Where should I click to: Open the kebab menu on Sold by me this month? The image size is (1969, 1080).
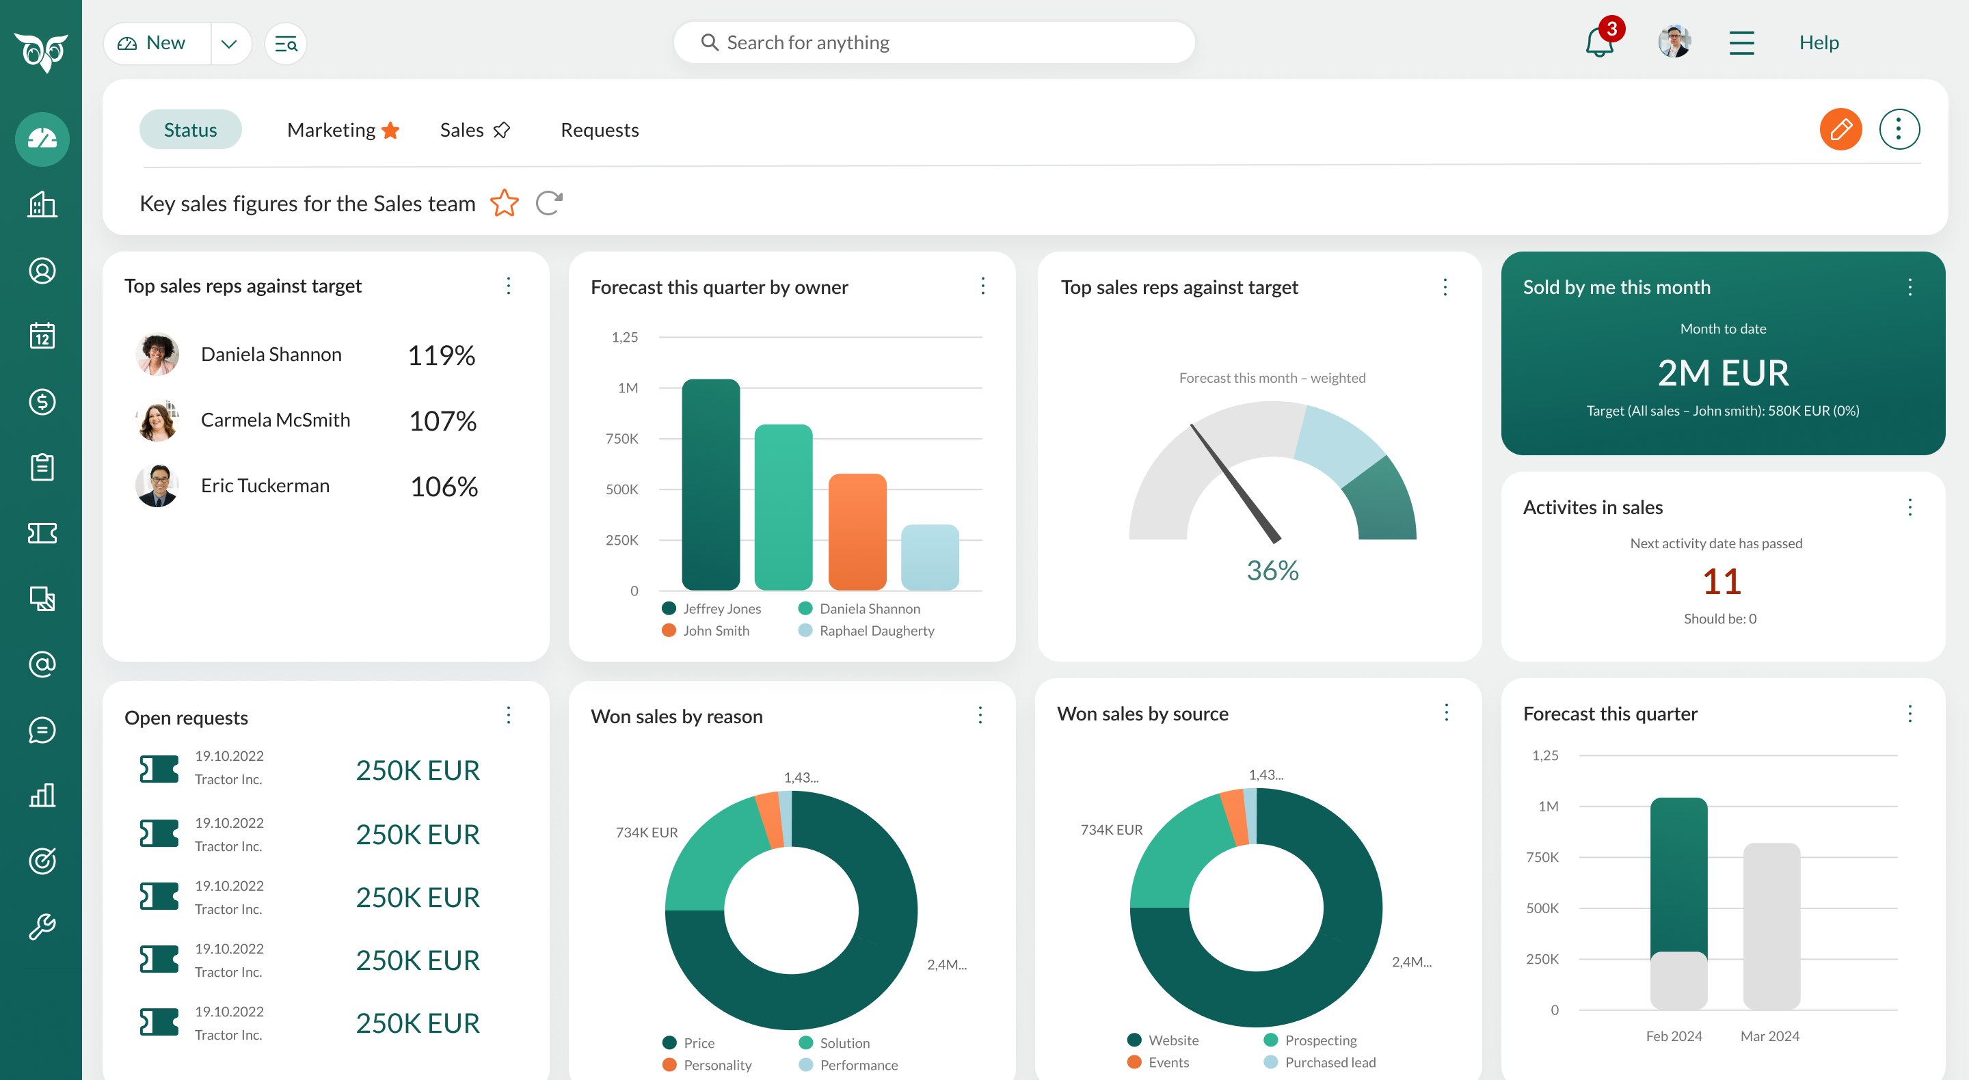[1910, 286]
